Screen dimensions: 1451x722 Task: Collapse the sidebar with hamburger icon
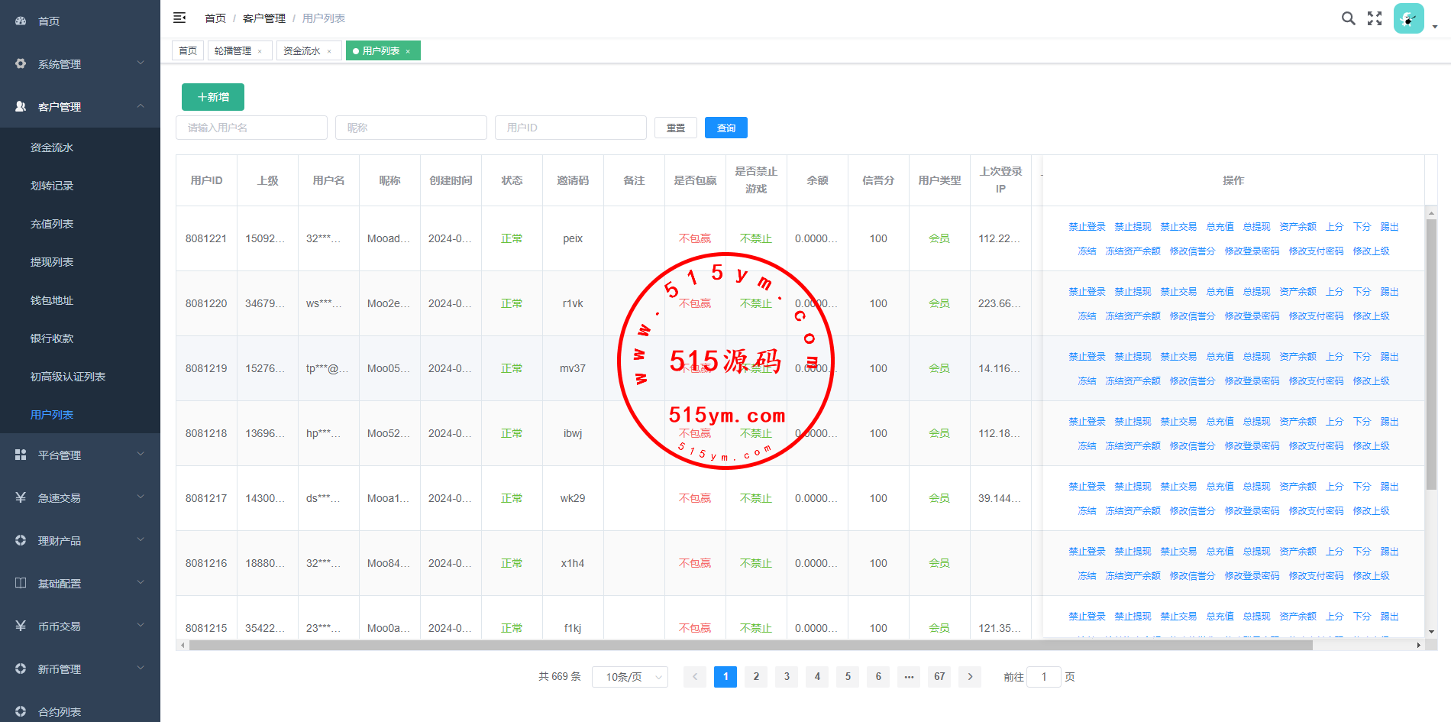[179, 18]
